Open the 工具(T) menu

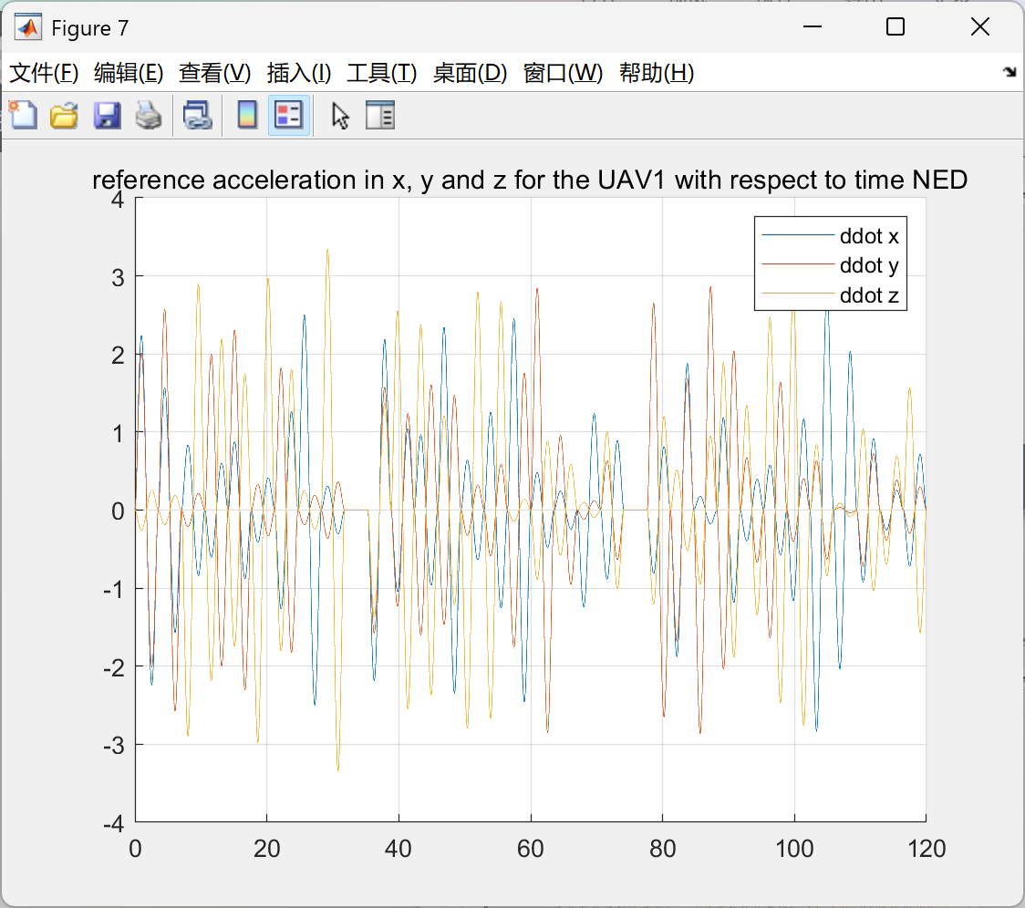click(382, 73)
